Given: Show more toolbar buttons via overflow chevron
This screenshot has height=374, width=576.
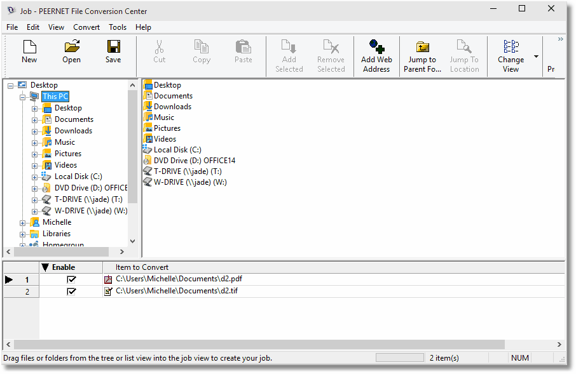Looking at the screenshot, I should [560, 39].
